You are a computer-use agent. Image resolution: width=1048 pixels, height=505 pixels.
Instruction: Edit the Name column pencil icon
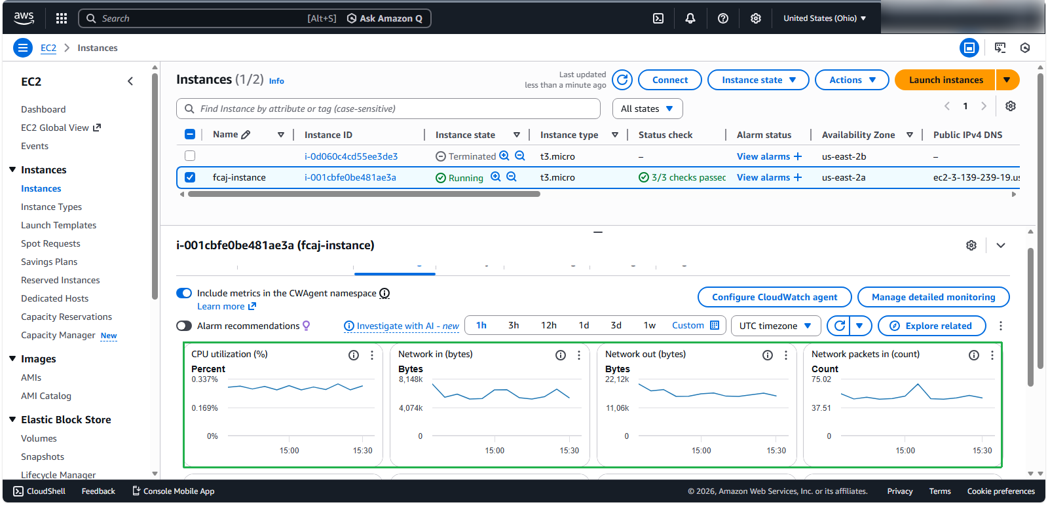(246, 135)
